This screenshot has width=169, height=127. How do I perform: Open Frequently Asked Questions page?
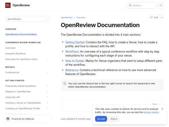tap(20, 86)
